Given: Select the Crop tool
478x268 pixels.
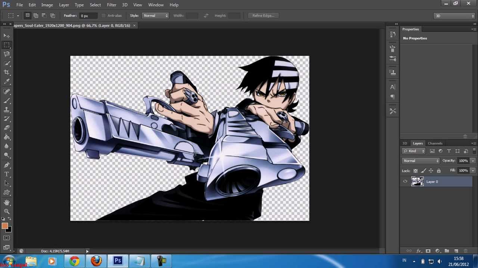Looking at the screenshot, I should click(x=7, y=72).
